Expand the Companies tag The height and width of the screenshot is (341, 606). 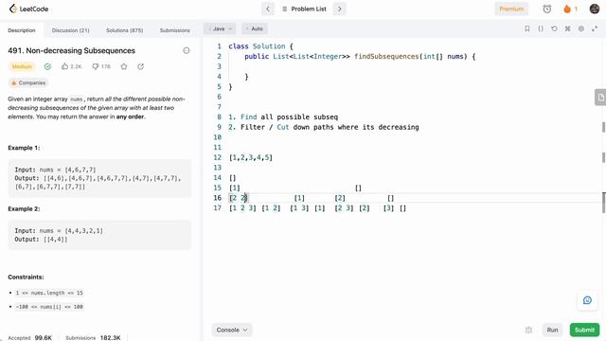tap(28, 82)
